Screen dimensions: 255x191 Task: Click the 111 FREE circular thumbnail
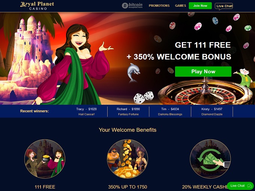point(45,159)
